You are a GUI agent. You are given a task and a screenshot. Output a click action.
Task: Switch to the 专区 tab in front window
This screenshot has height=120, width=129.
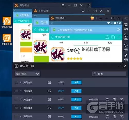click(x=61, y=43)
